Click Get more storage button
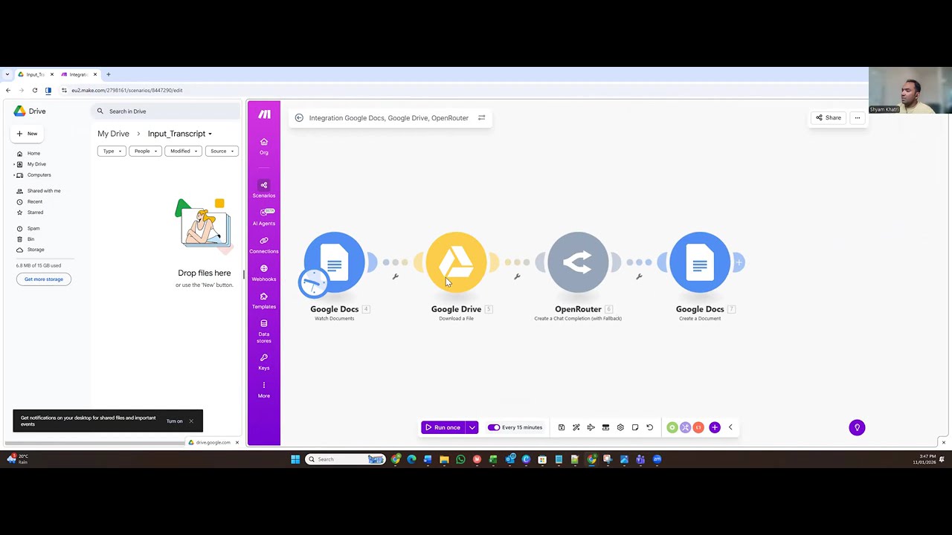 click(x=44, y=279)
